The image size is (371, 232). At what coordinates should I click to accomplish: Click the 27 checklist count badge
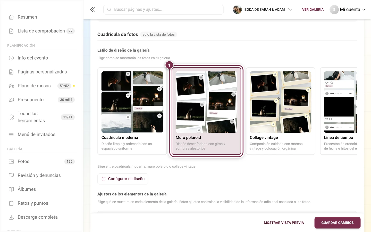pyautogui.click(x=70, y=31)
